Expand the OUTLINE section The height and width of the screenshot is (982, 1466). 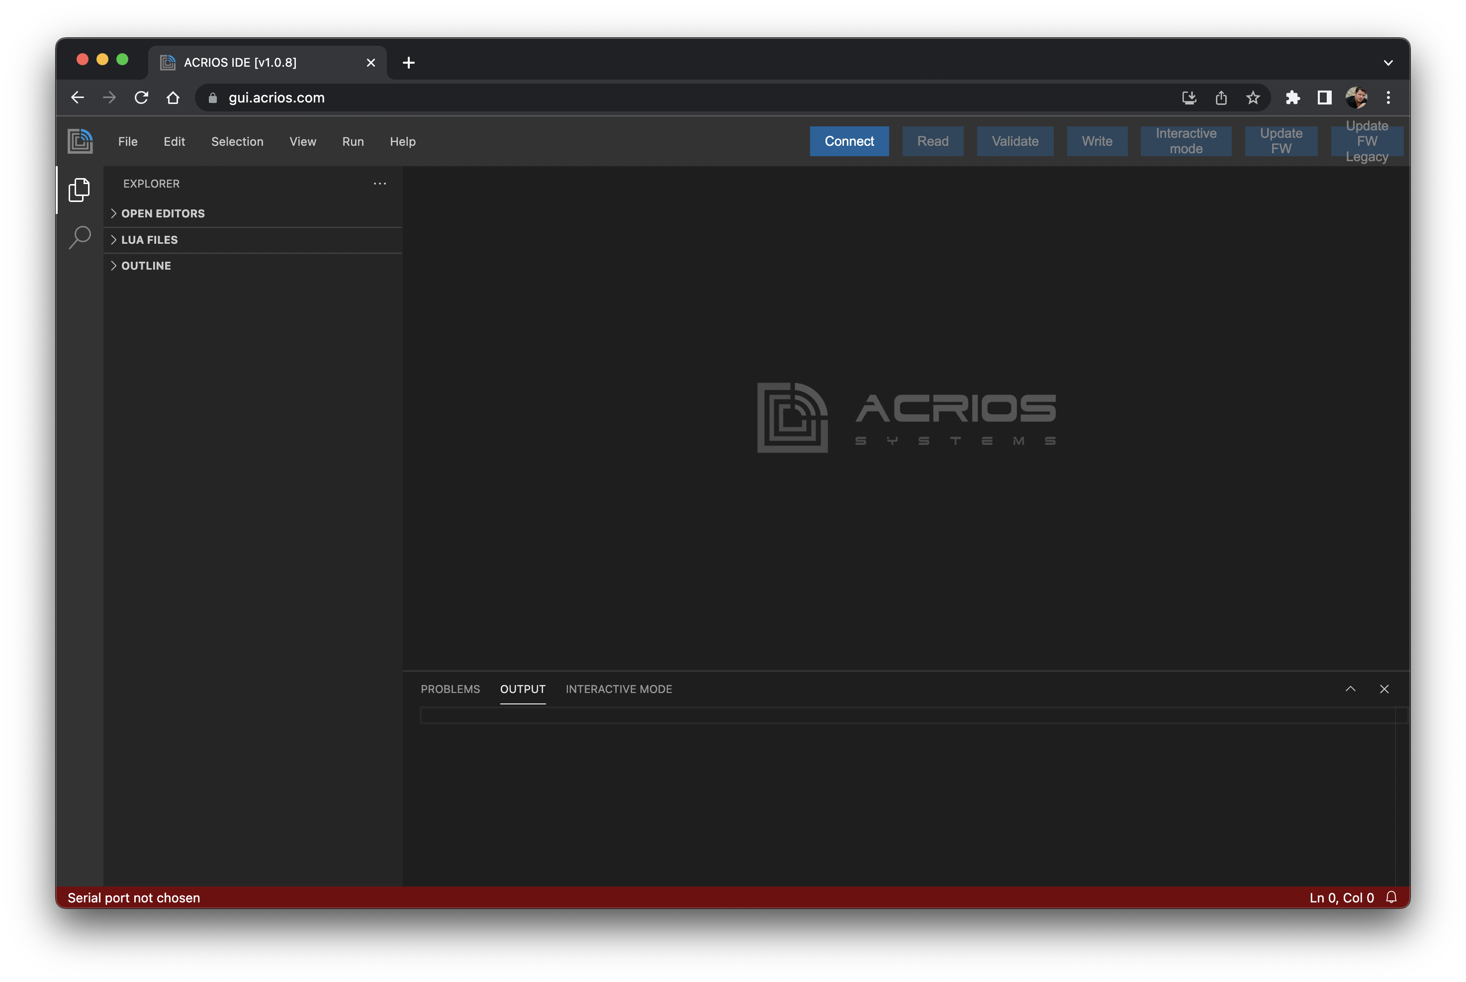[x=252, y=266]
